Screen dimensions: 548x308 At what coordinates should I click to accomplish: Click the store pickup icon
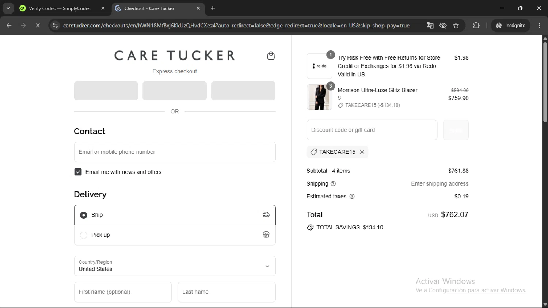tap(266, 235)
